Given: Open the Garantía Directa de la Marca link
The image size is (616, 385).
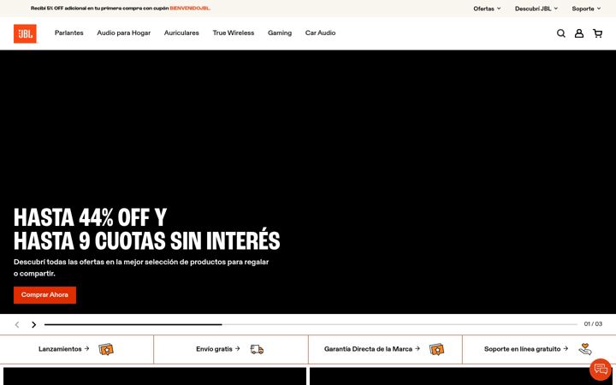Looking at the screenshot, I should click(x=371, y=349).
